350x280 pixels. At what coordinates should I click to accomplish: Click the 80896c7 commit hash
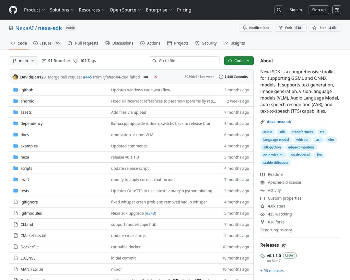pyautogui.click(x=191, y=77)
